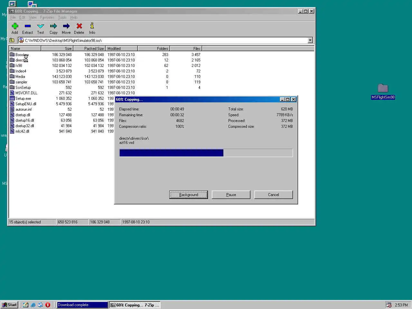Click the autorun.inf file icon
The width and height of the screenshot is (412, 309).
pos(12,109)
